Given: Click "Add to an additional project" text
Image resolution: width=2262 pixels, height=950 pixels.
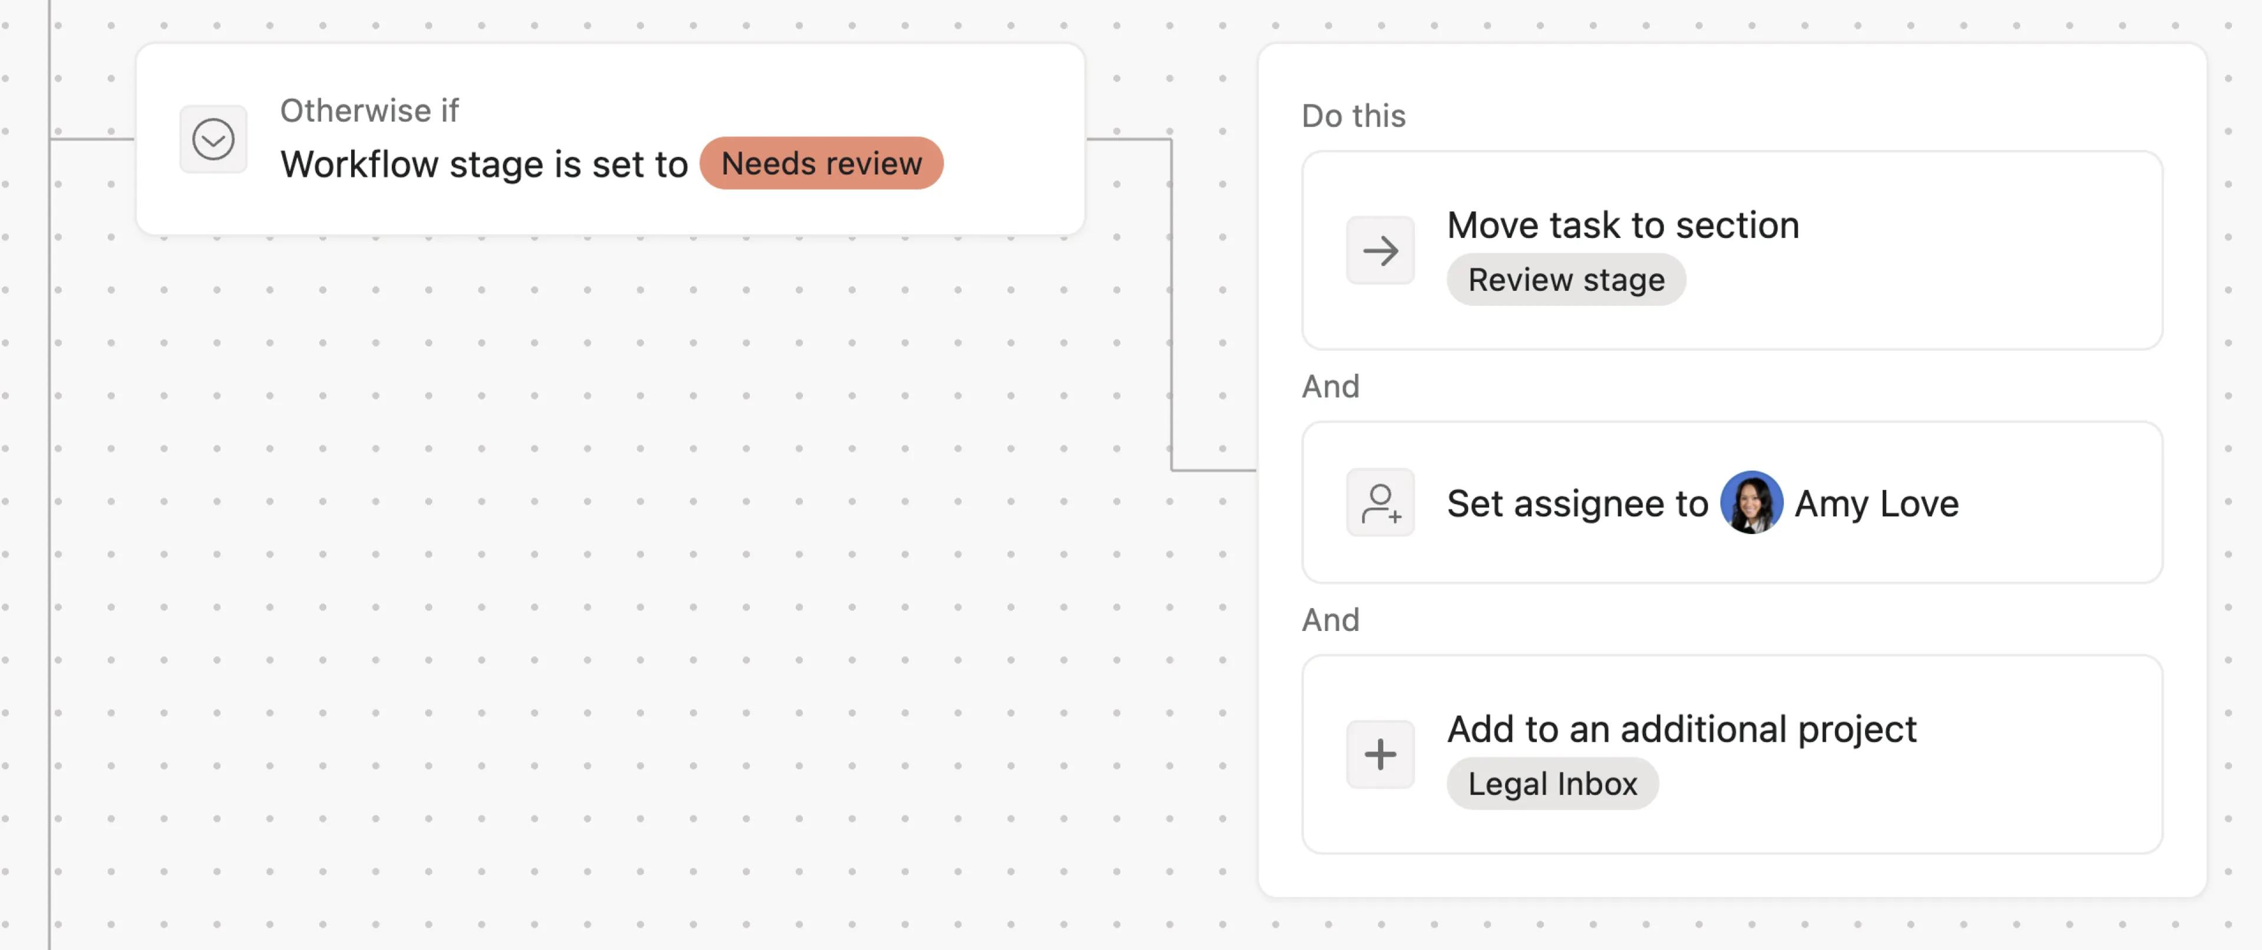Looking at the screenshot, I should 1682,728.
